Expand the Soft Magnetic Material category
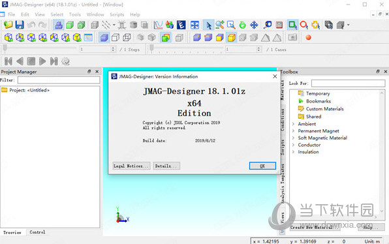The width and height of the screenshot is (389, 244). click(293, 138)
